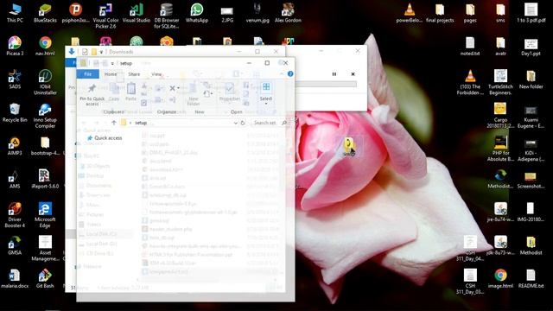Select the Asset Management desktop shortcut
This screenshot has height=311, width=553.
click(x=45, y=248)
